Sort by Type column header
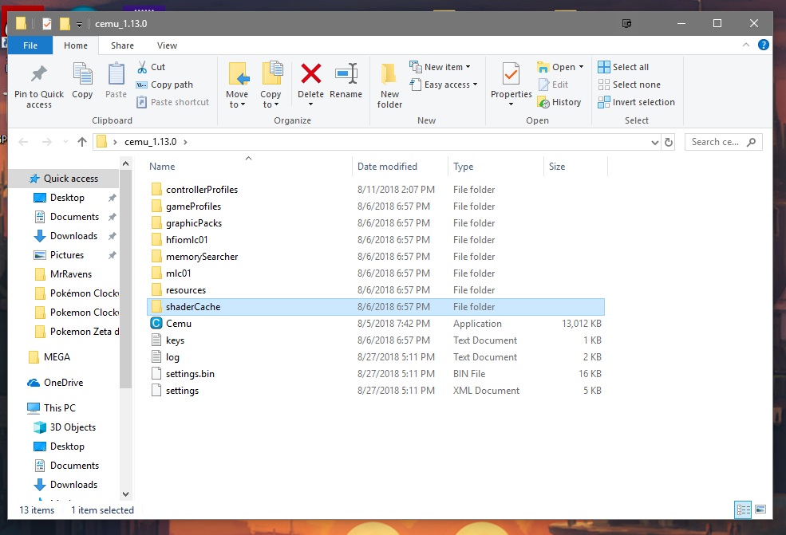 [x=463, y=167]
